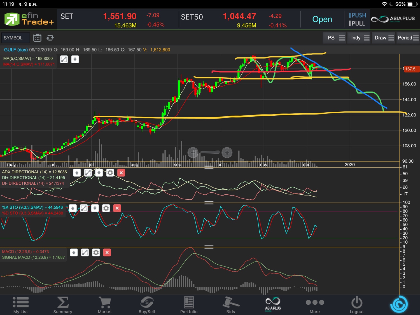
Task: Tap the SYMBOL input field
Action: pos(15,38)
